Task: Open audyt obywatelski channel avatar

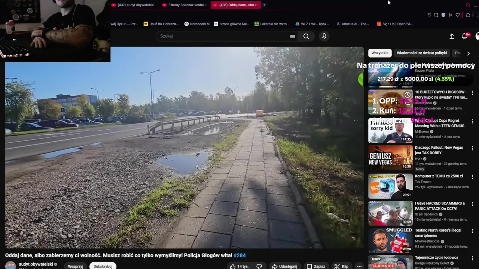Action: 10,266
